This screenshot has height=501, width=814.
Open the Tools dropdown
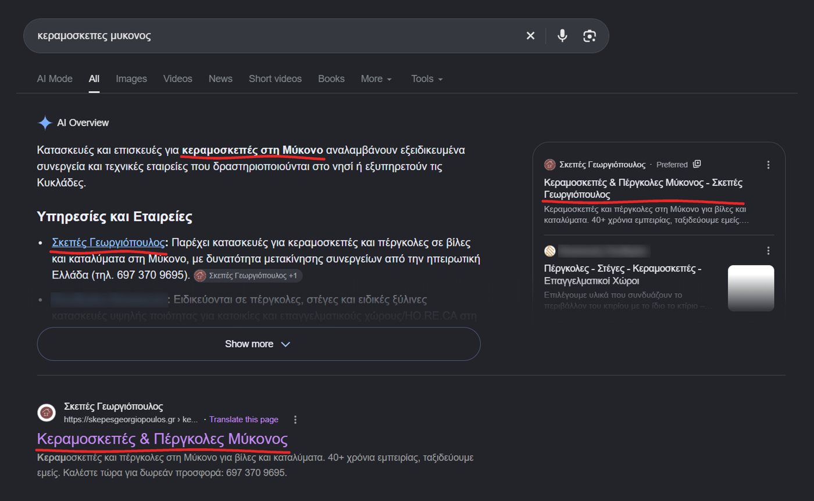point(427,79)
